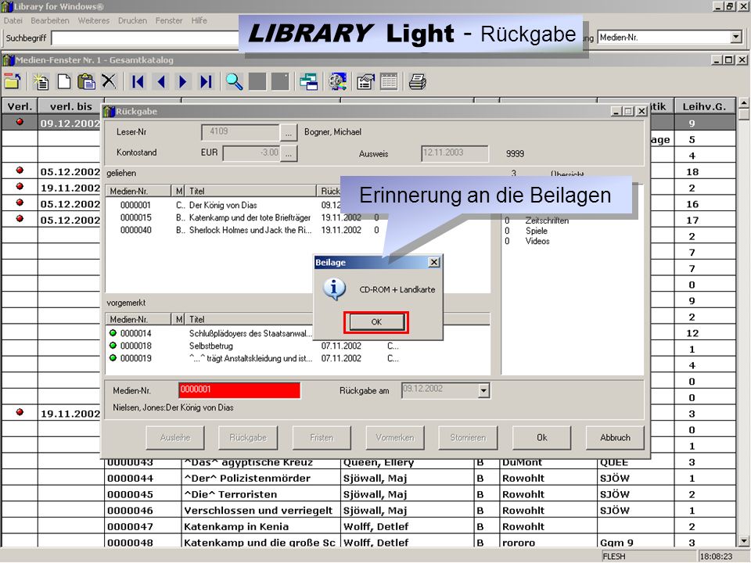Viewport: 751px width, 563px height.
Task: Click the browse button beside Kontostand
Action: pyautogui.click(x=289, y=154)
